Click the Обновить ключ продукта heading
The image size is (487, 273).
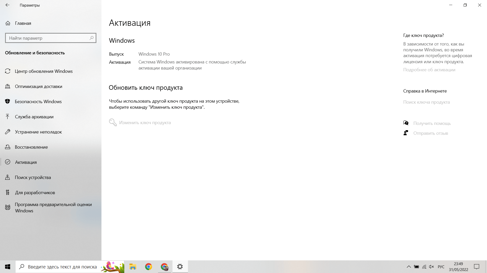[x=146, y=88]
